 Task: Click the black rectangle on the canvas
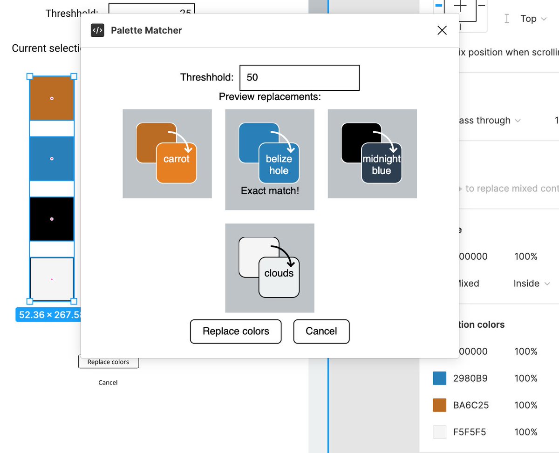pos(52,219)
